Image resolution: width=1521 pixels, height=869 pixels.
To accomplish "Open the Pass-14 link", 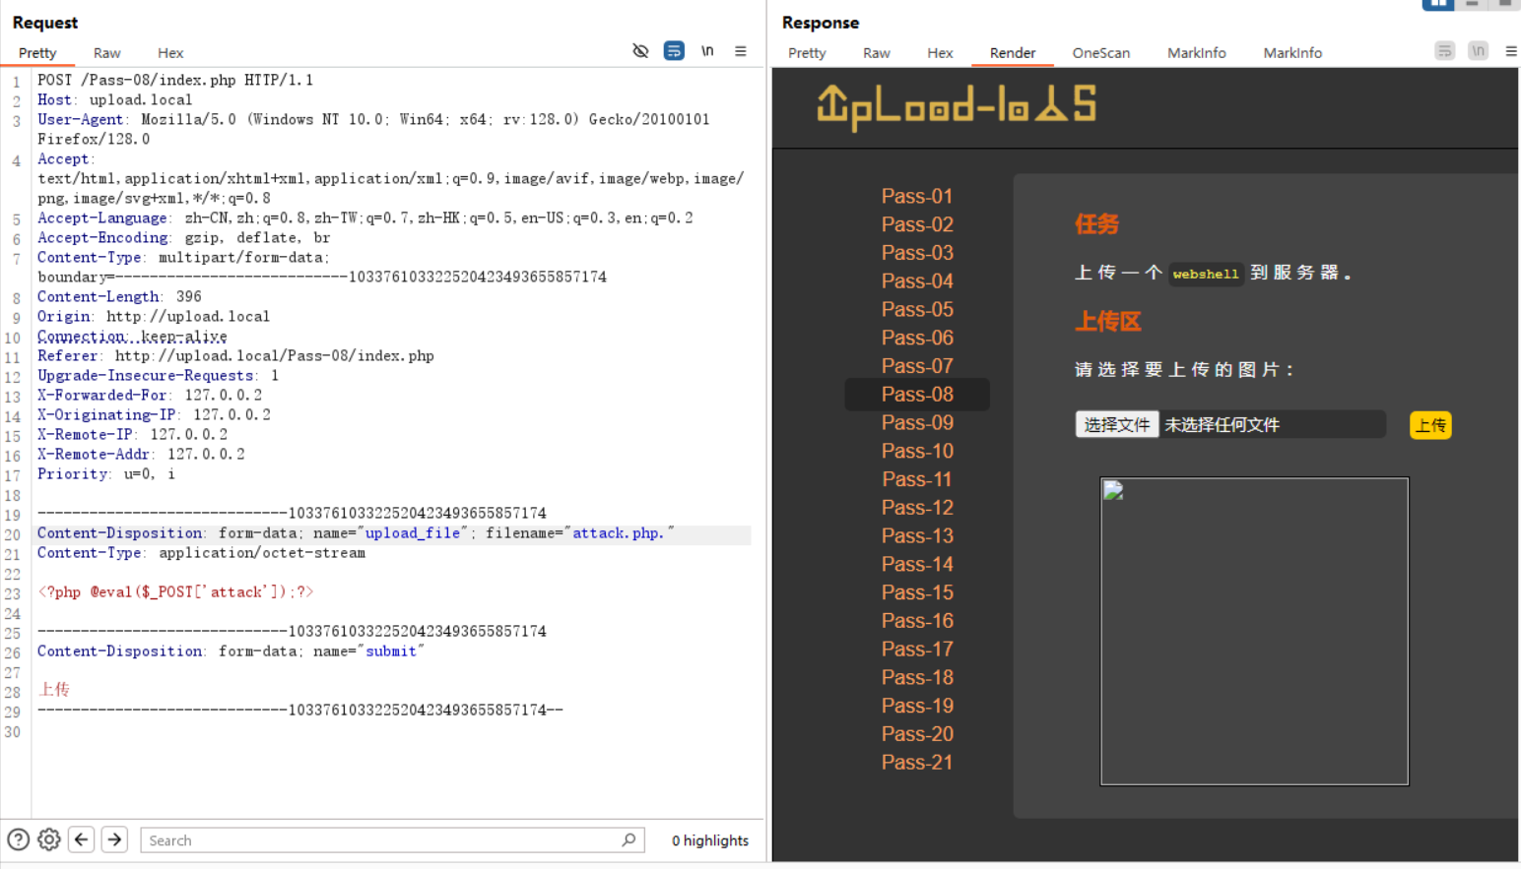I will pos(917,564).
